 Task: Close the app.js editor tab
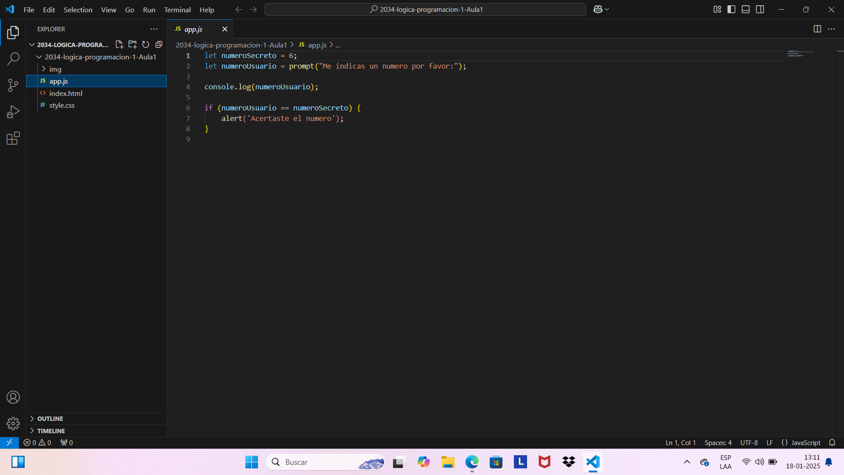(x=225, y=29)
